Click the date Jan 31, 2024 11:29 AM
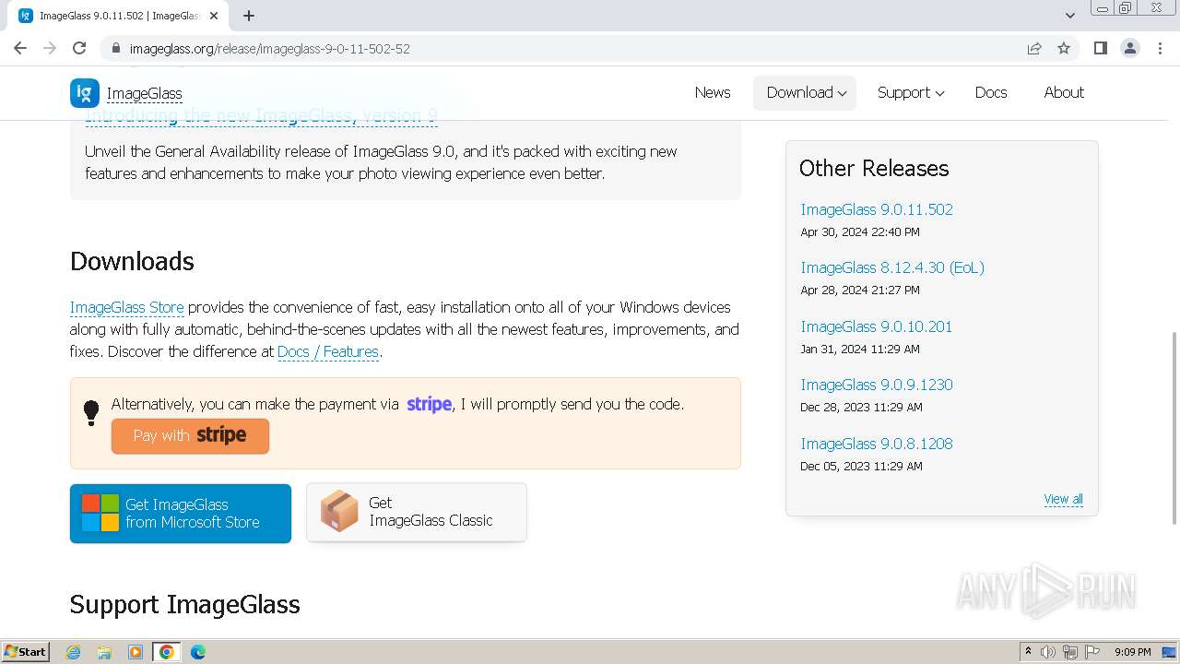This screenshot has height=664, width=1180. click(x=860, y=350)
